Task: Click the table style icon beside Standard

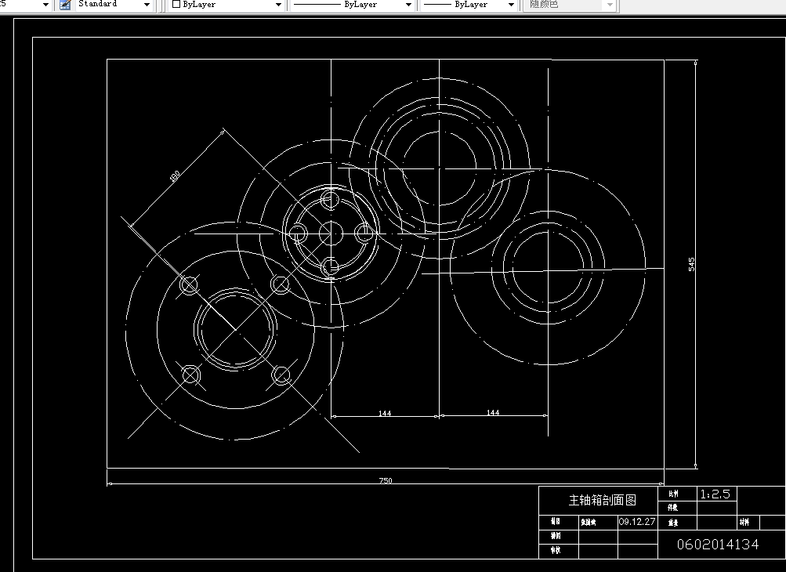Action: 65,5
